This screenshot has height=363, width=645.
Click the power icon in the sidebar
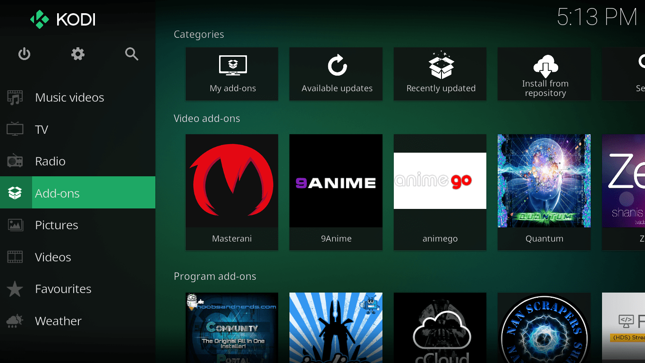24,54
